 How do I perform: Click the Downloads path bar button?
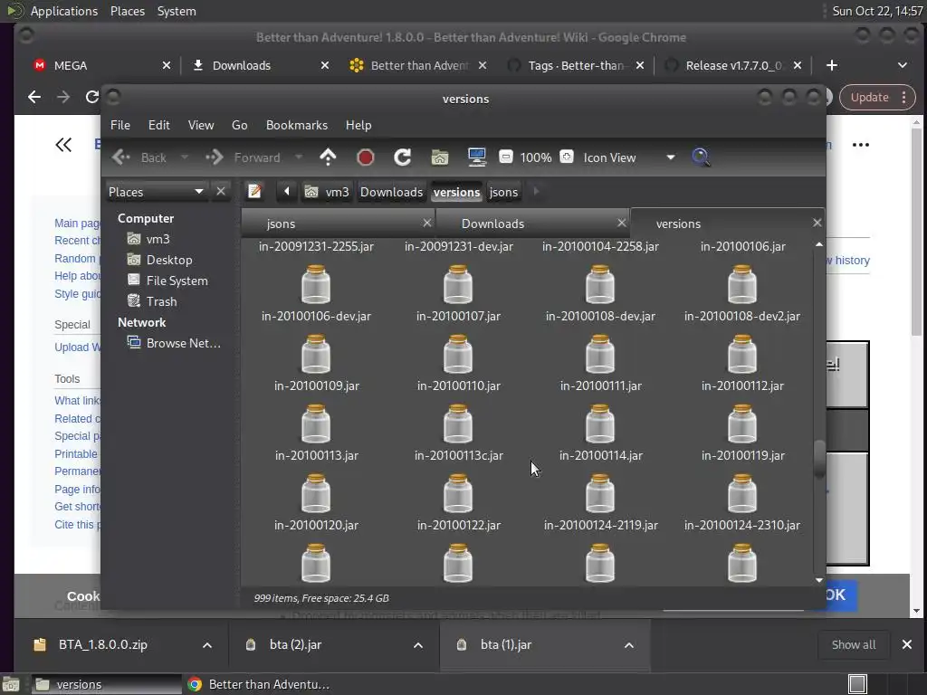pyautogui.click(x=391, y=192)
